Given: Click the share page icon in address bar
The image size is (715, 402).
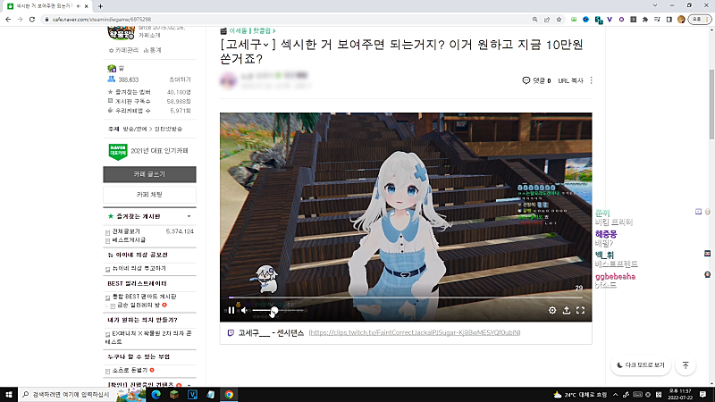Looking at the screenshot, I should pos(547,19).
